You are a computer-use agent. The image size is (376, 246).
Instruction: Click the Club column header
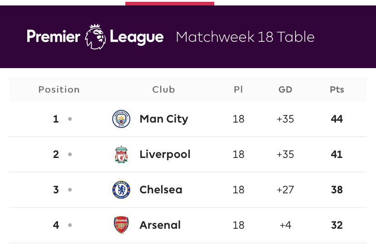163,89
